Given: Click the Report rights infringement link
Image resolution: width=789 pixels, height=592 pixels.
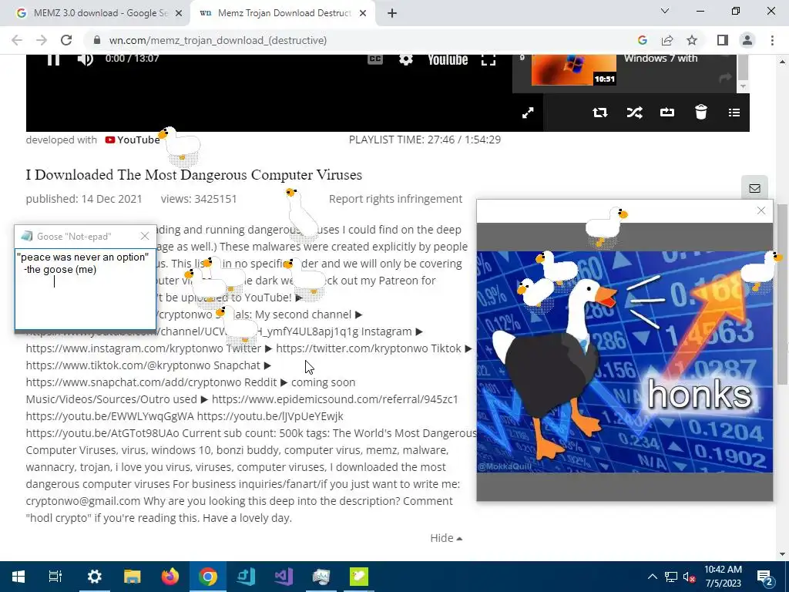Looking at the screenshot, I should pyautogui.click(x=395, y=199).
